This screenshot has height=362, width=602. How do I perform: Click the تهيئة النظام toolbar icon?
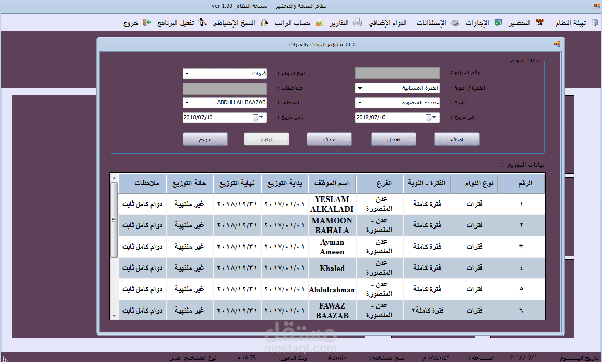595,23
